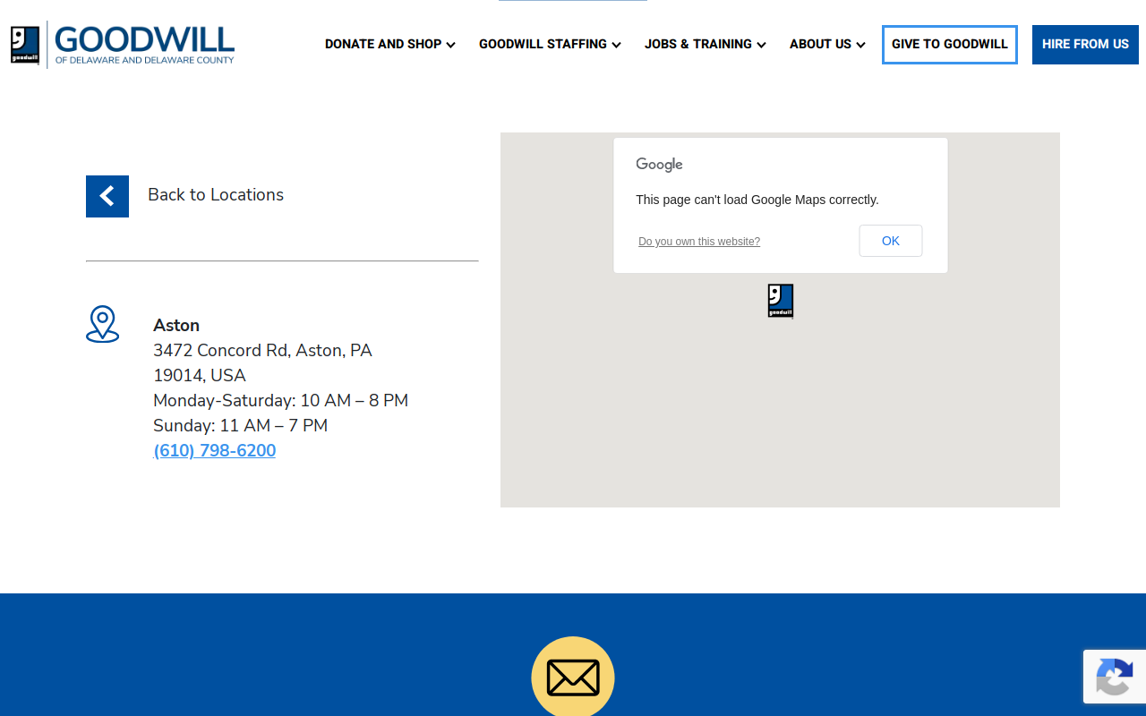Expand the About Us chevron

860,45
